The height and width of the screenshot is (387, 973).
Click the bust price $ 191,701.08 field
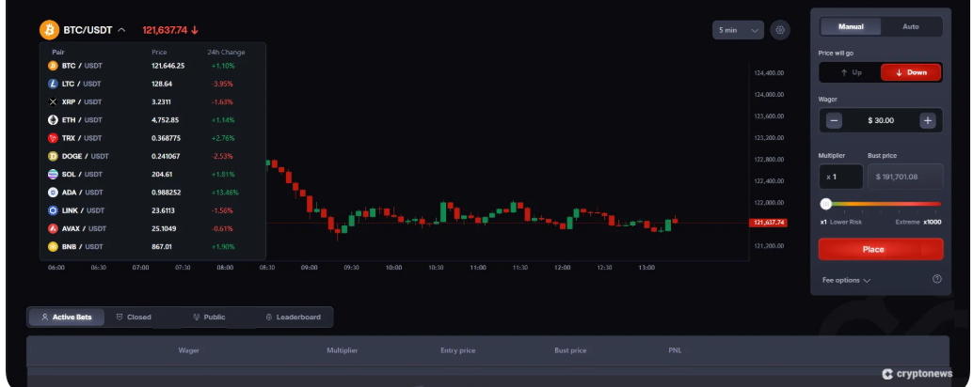(x=905, y=177)
